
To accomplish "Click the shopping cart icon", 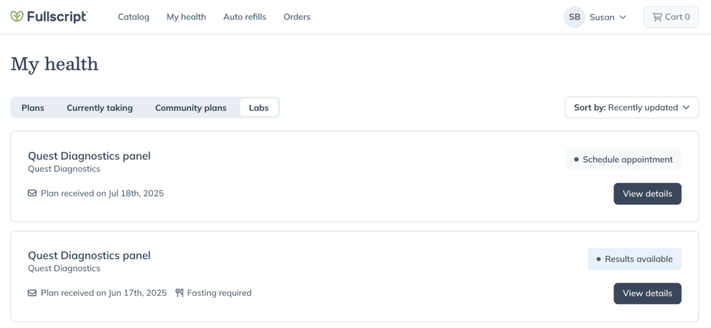I will pyautogui.click(x=657, y=17).
